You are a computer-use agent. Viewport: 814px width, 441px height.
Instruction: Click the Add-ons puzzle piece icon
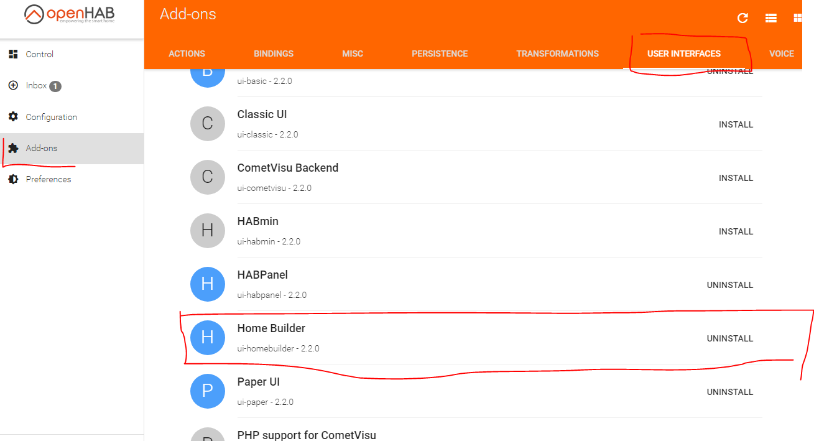(x=13, y=148)
